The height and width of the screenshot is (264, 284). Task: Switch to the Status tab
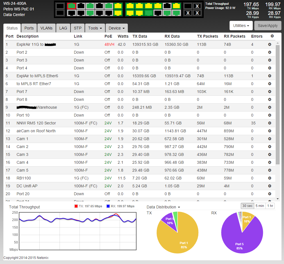(12, 28)
